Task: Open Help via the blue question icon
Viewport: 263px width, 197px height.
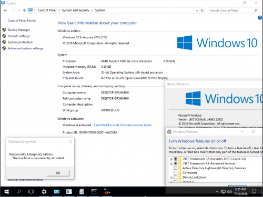Action: pyautogui.click(x=260, y=17)
